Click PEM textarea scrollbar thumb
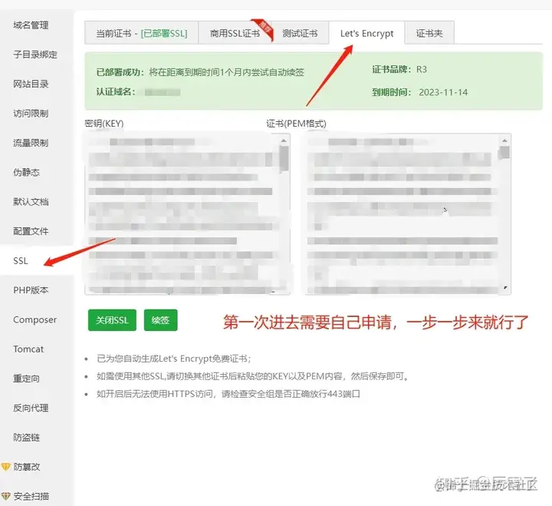Image resolution: width=552 pixels, height=506 pixels. [x=504, y=152]
